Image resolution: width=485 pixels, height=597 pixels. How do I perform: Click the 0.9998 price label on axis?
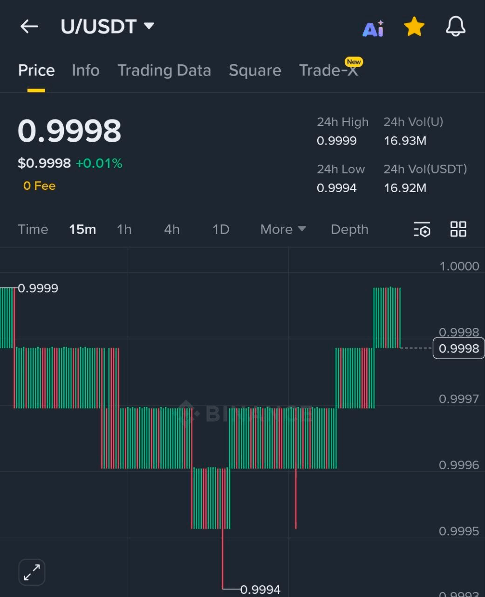pyautogui.click(x=458, y=348)
